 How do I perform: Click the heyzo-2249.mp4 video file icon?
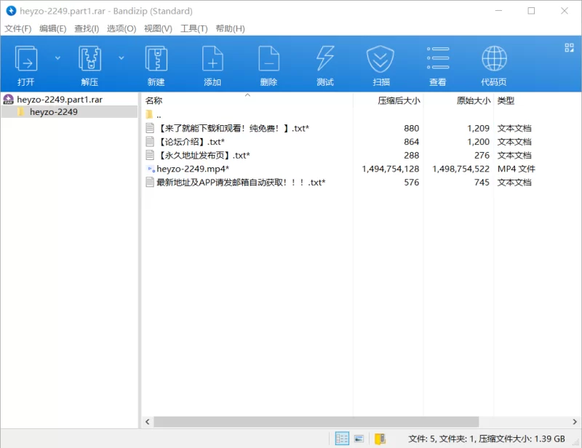pos(151,169)
